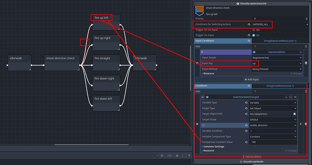The height and width of the screenshot is (165, 312).
Task: Select the shoot direction check node
Action: [62, 63]
